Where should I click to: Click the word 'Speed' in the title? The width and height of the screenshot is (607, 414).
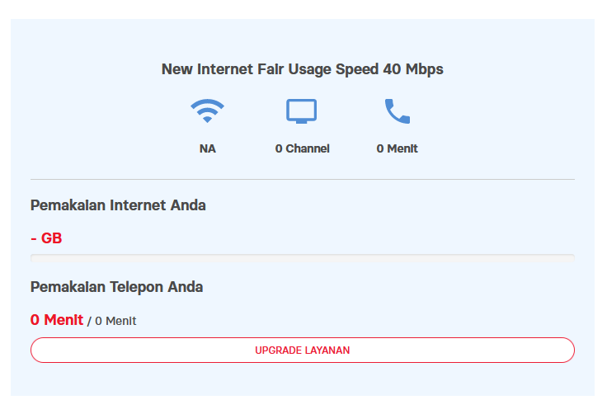pos(357,69)
